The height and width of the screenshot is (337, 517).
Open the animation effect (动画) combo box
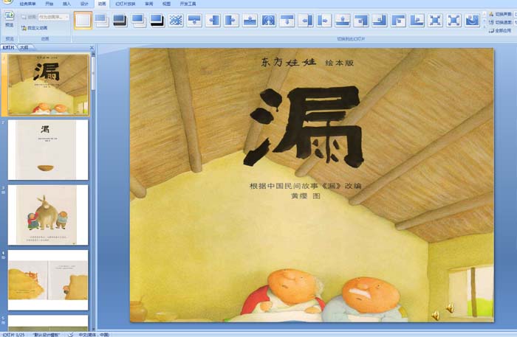tap(53, 16)
